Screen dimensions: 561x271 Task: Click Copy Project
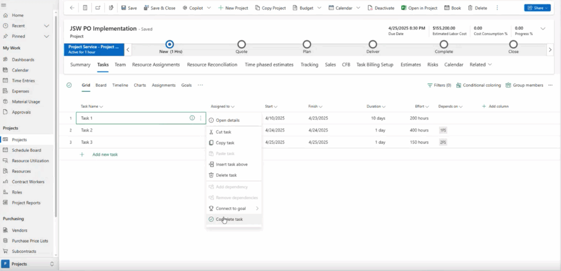271,8
